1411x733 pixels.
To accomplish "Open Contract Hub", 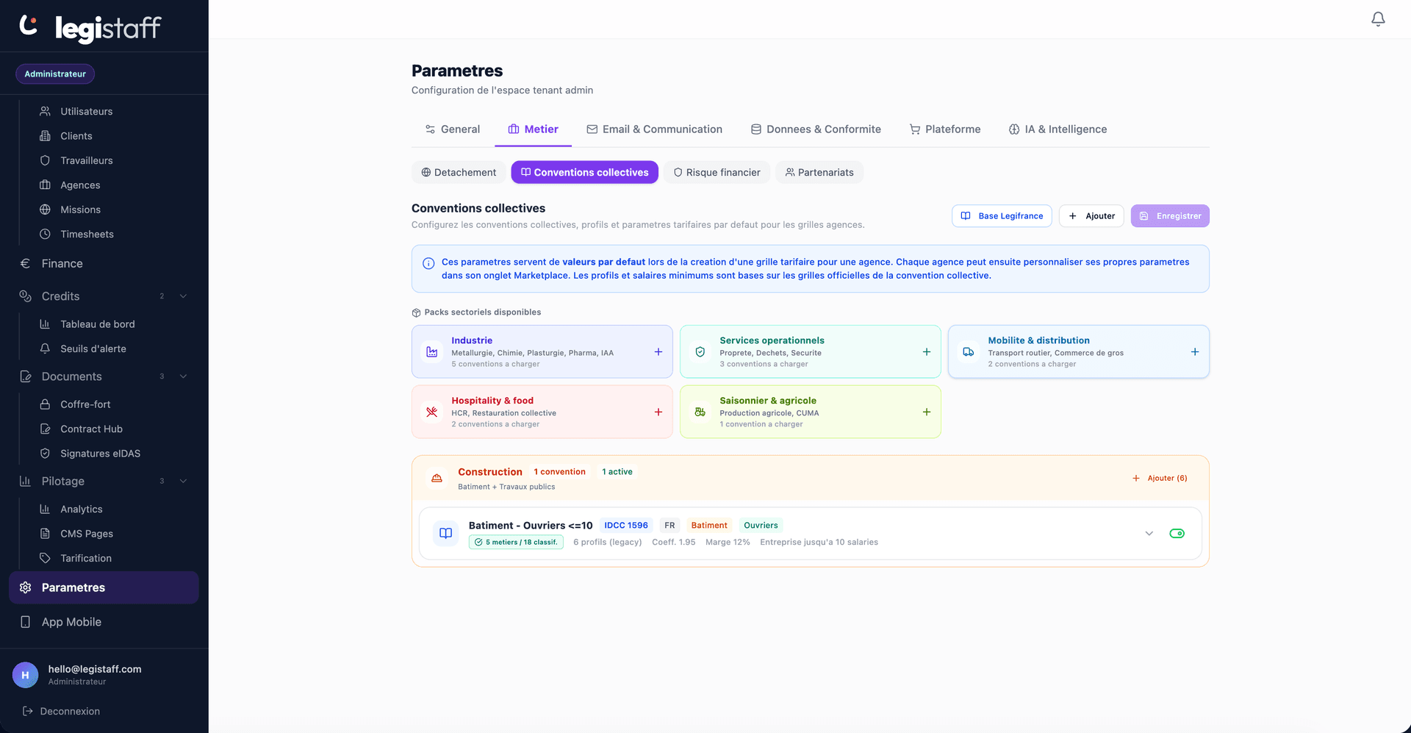I will (x=91, y=429).
